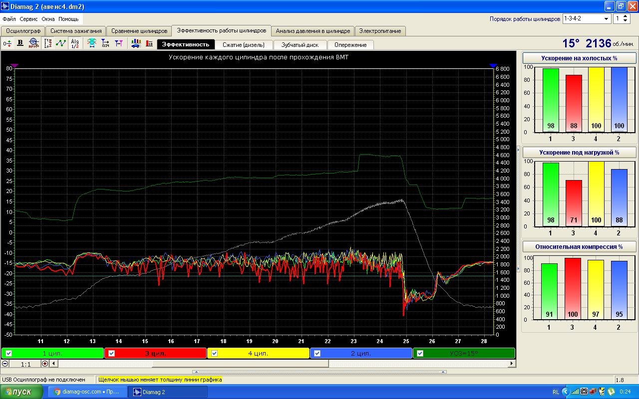Click the zoom in plus icon
This screenshot has width=639, height=399.
coord(45,364)
